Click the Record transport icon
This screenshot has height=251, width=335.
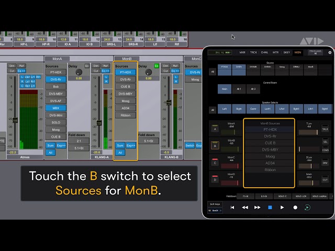tap(295, 208)
